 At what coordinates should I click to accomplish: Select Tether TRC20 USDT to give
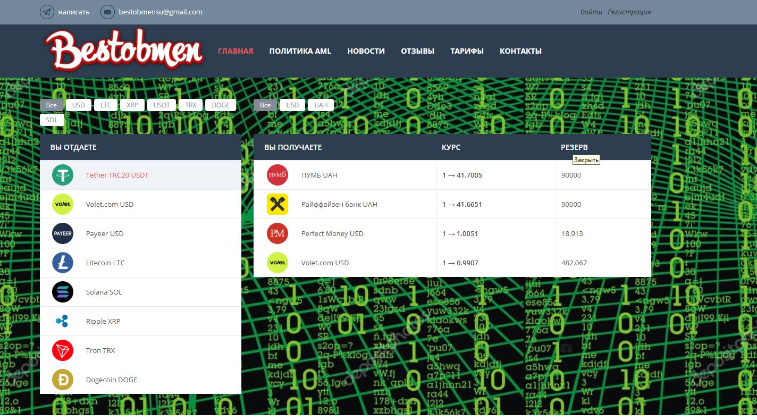pyautogui.click(x=140, y=175)
